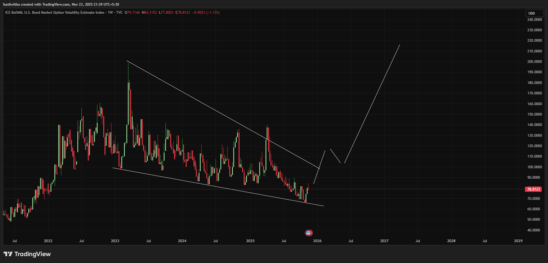Image resolution: width=548 pixels, height=263 pixels.
Task: Click the 180.0000 price axis label
Action: click(x=534, y=83)
